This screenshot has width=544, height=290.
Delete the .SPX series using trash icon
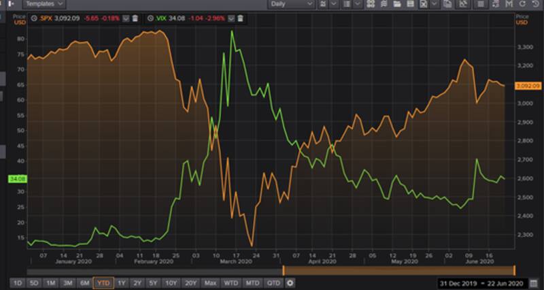tap(135, 18)
